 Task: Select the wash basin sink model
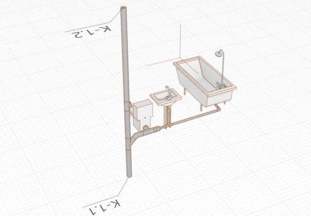[166, 98]
